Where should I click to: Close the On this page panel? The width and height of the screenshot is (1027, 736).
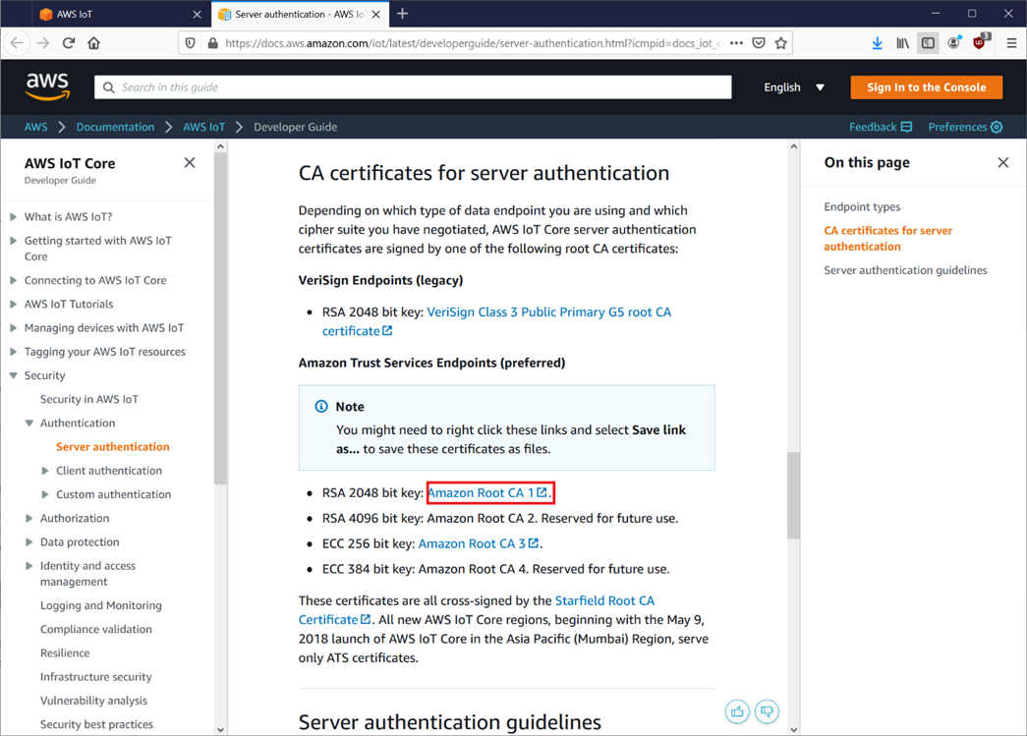[1002, 162]
